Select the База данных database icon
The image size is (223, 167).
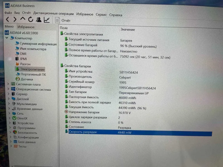[x=15, y=142]
